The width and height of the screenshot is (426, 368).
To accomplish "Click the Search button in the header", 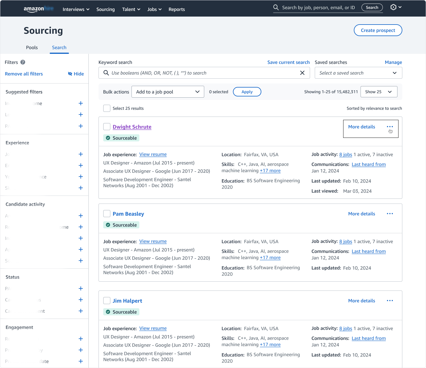I will [x=372, y=7].
